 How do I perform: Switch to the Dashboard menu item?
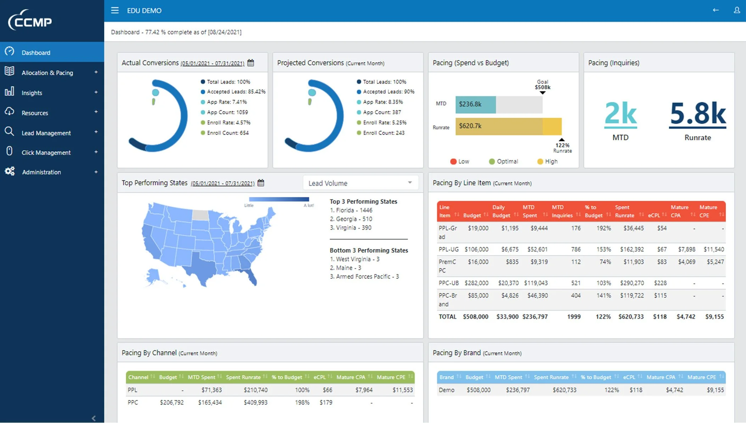point(36,52)
